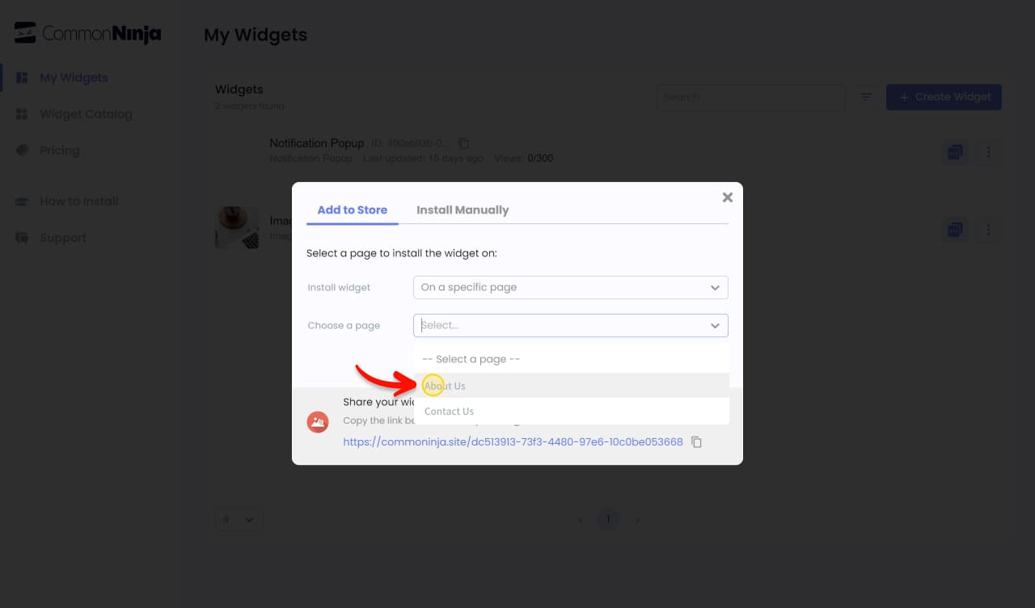Viewport: 1035px width, 608px height.
Task: Click the Create Widget button
Action: coord(944,97)
